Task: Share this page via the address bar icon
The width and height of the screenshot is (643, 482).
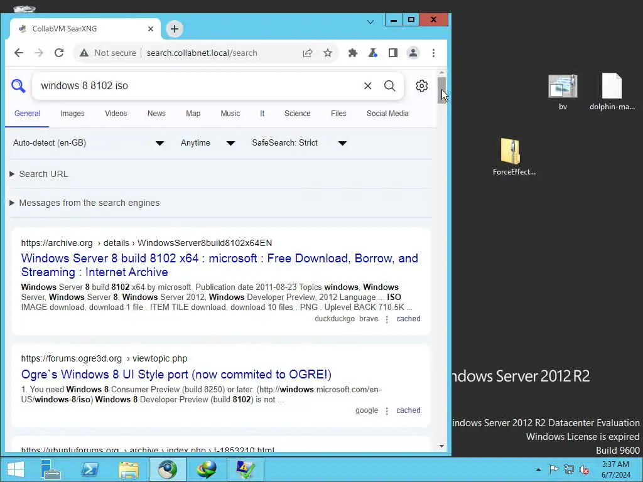Action: click(x=308, y=53)
